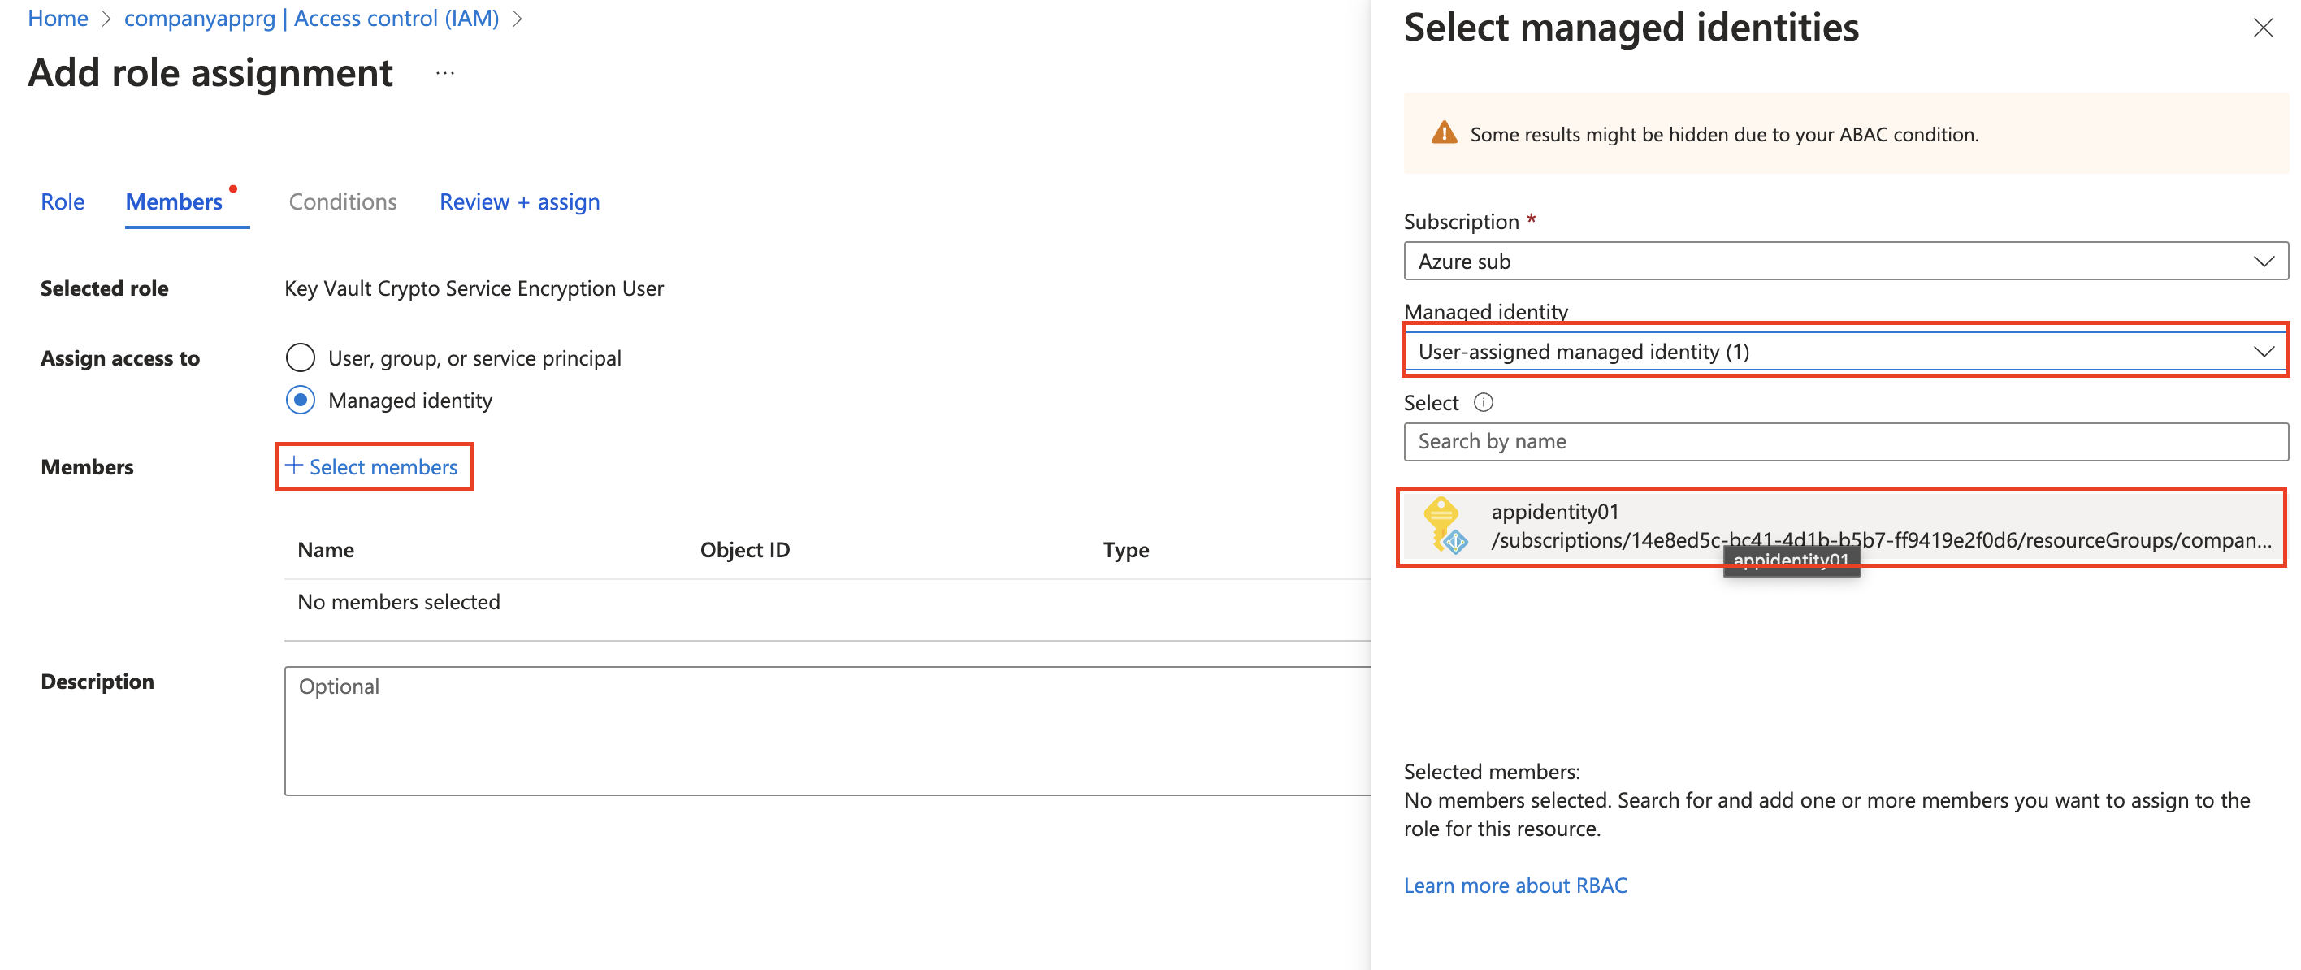Click the appidentity01 subscription path text
This screenshot has height=970, width=2301.
click(1880, 540)
